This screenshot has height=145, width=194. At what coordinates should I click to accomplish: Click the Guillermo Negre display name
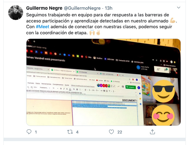pyautogui.click(x=44, y=8)
